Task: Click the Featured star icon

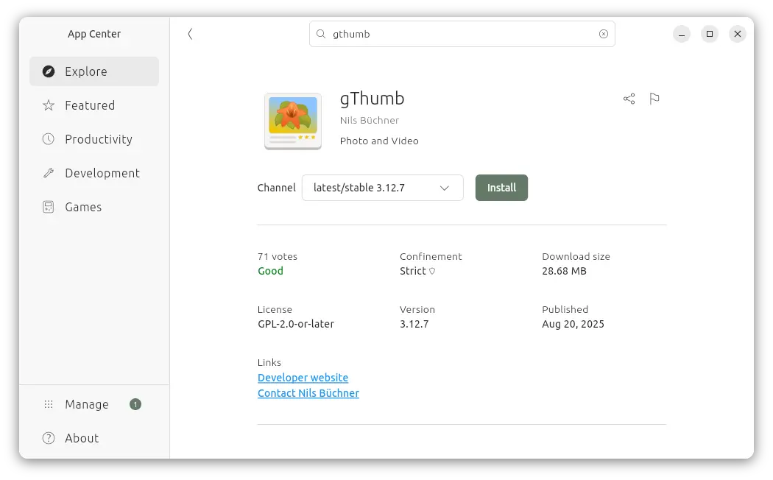Action: pyautogui.click(x=49, y=105)
